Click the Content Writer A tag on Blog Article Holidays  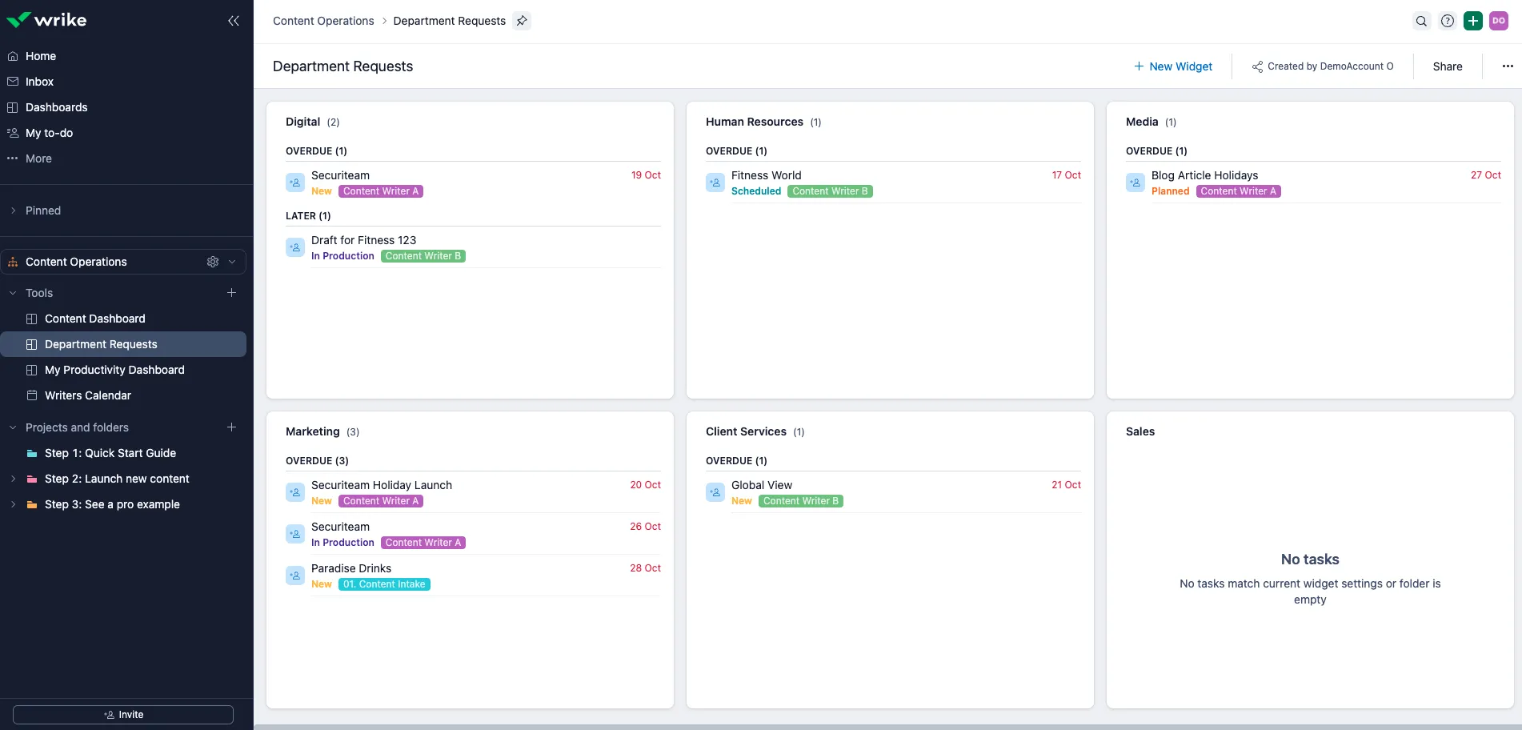[x=1239, y=191]
